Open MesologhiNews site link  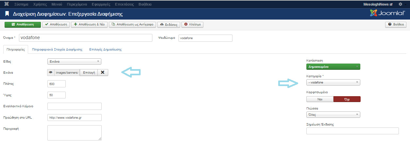tap(378, 5)
